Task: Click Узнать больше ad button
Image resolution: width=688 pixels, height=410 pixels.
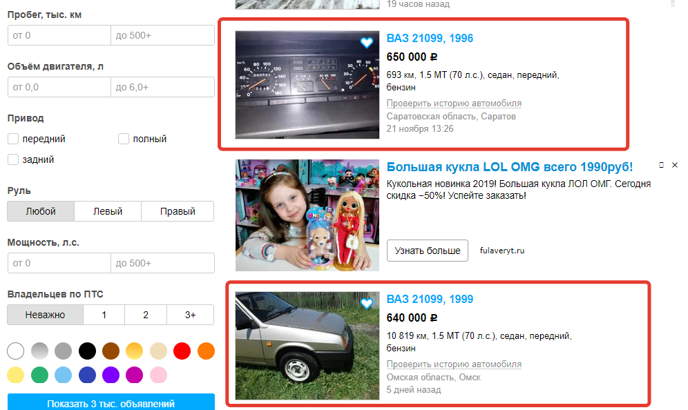Action: tap(428, 251)
